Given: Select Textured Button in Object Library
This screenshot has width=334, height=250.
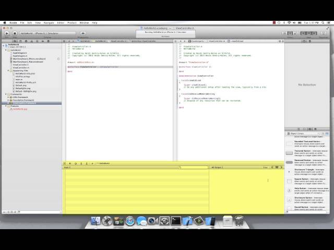Looking at the screenshot, I should [x=307, y=153].
